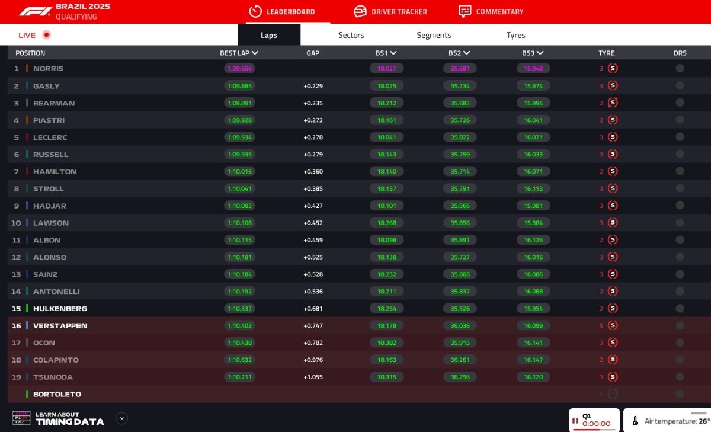Select the stopwatch Leaderboard icon
Screen dimensions: 711x432
point(255,11)
